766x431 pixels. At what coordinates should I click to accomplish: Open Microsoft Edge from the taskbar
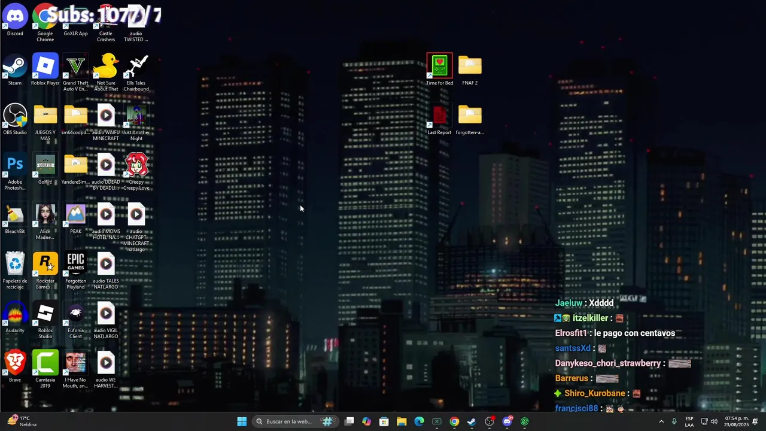click(420, 421)
